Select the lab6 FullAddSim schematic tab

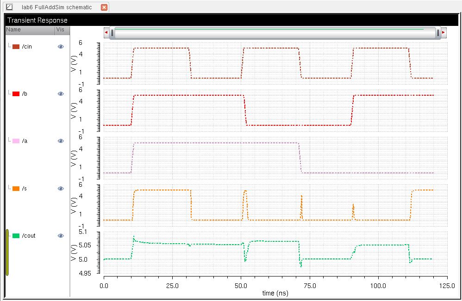56,7
